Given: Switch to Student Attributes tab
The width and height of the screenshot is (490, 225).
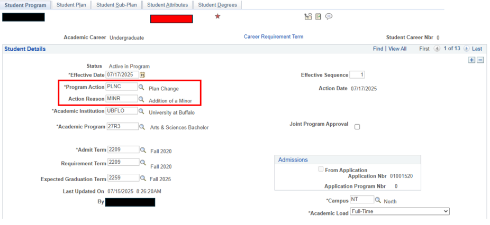Looking at the screenshot, I should (168, 5).
